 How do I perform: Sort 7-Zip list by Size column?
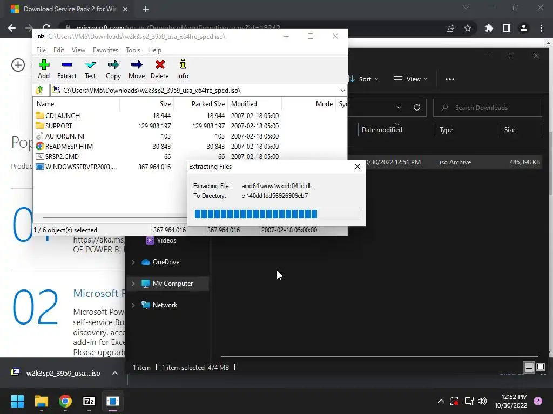[x=146, y=104]
